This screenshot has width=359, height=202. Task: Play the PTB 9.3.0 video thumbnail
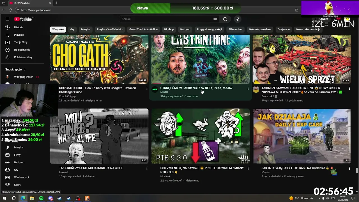(201, 136)
